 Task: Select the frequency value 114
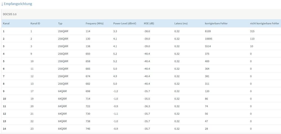[x=88, y=31]
